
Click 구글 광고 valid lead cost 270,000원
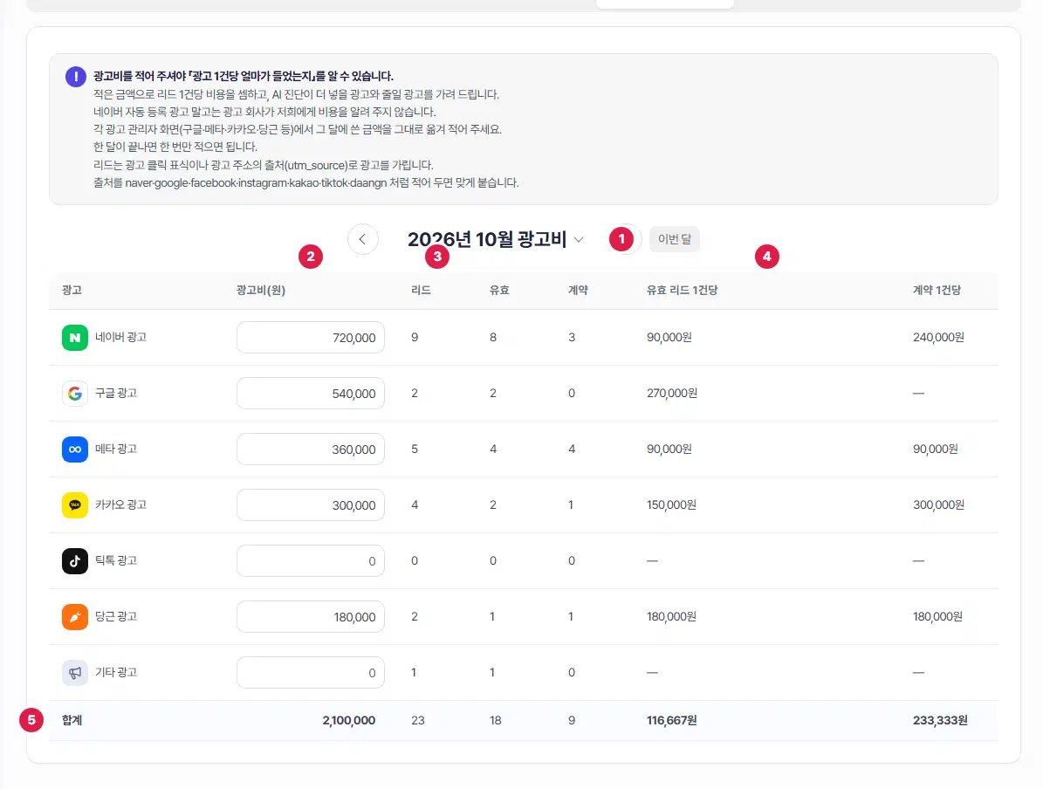click(672, 393)
